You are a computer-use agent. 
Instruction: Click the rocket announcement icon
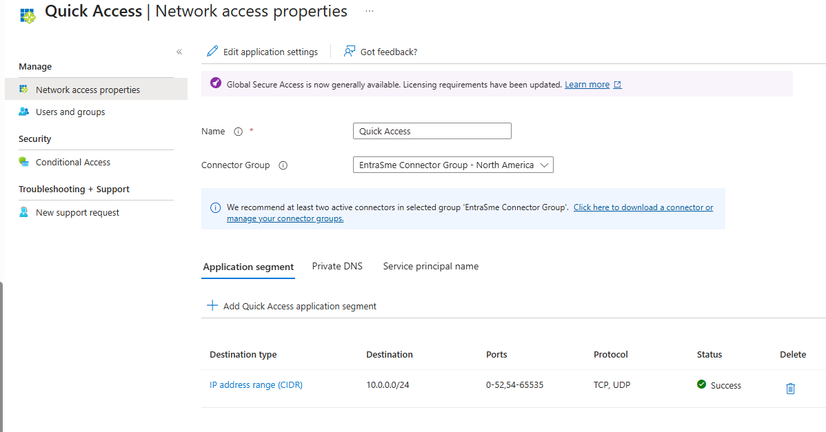215,83
